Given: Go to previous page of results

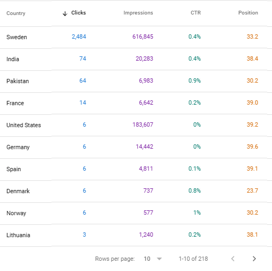Looking at the screenshot, I should point(233,259).
